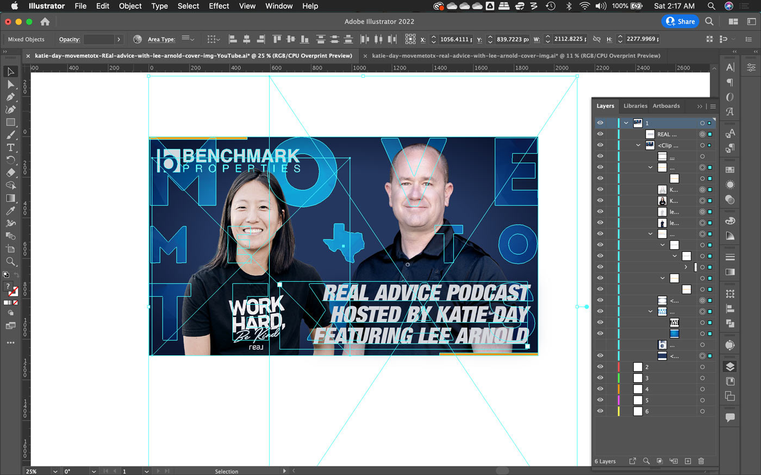Close the YouTube.ai document tab

tap(28, 56)
